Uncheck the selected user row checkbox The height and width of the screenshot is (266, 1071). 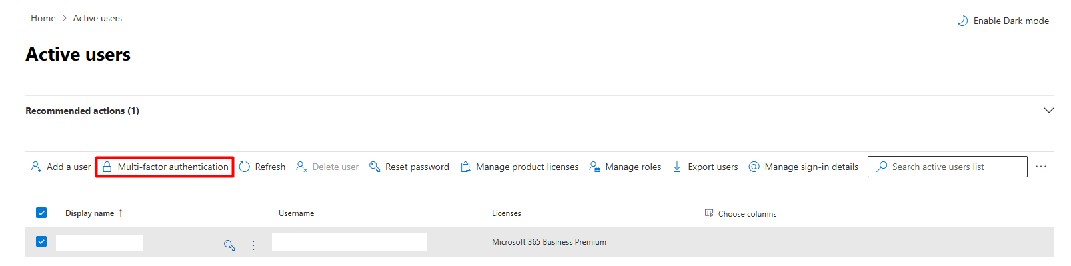click(x=41, y=241)
